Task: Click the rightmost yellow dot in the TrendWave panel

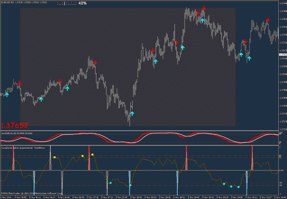Action: pos(92,155)
